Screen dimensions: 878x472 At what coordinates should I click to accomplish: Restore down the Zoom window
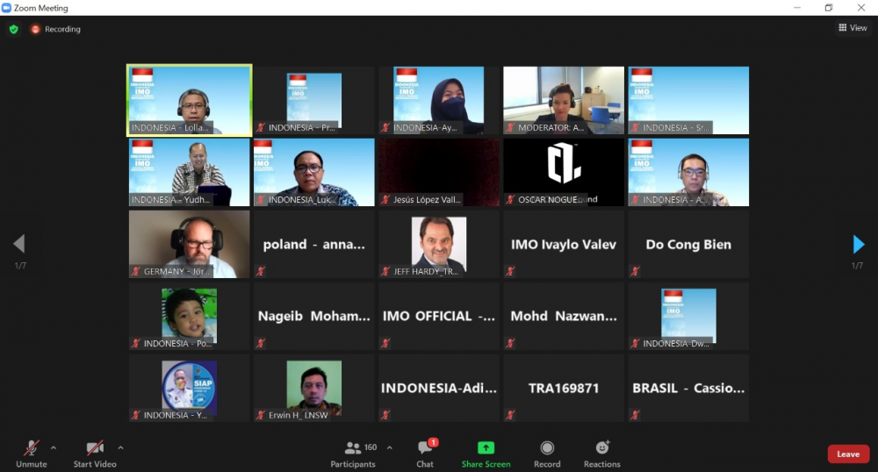click(829, 8)
